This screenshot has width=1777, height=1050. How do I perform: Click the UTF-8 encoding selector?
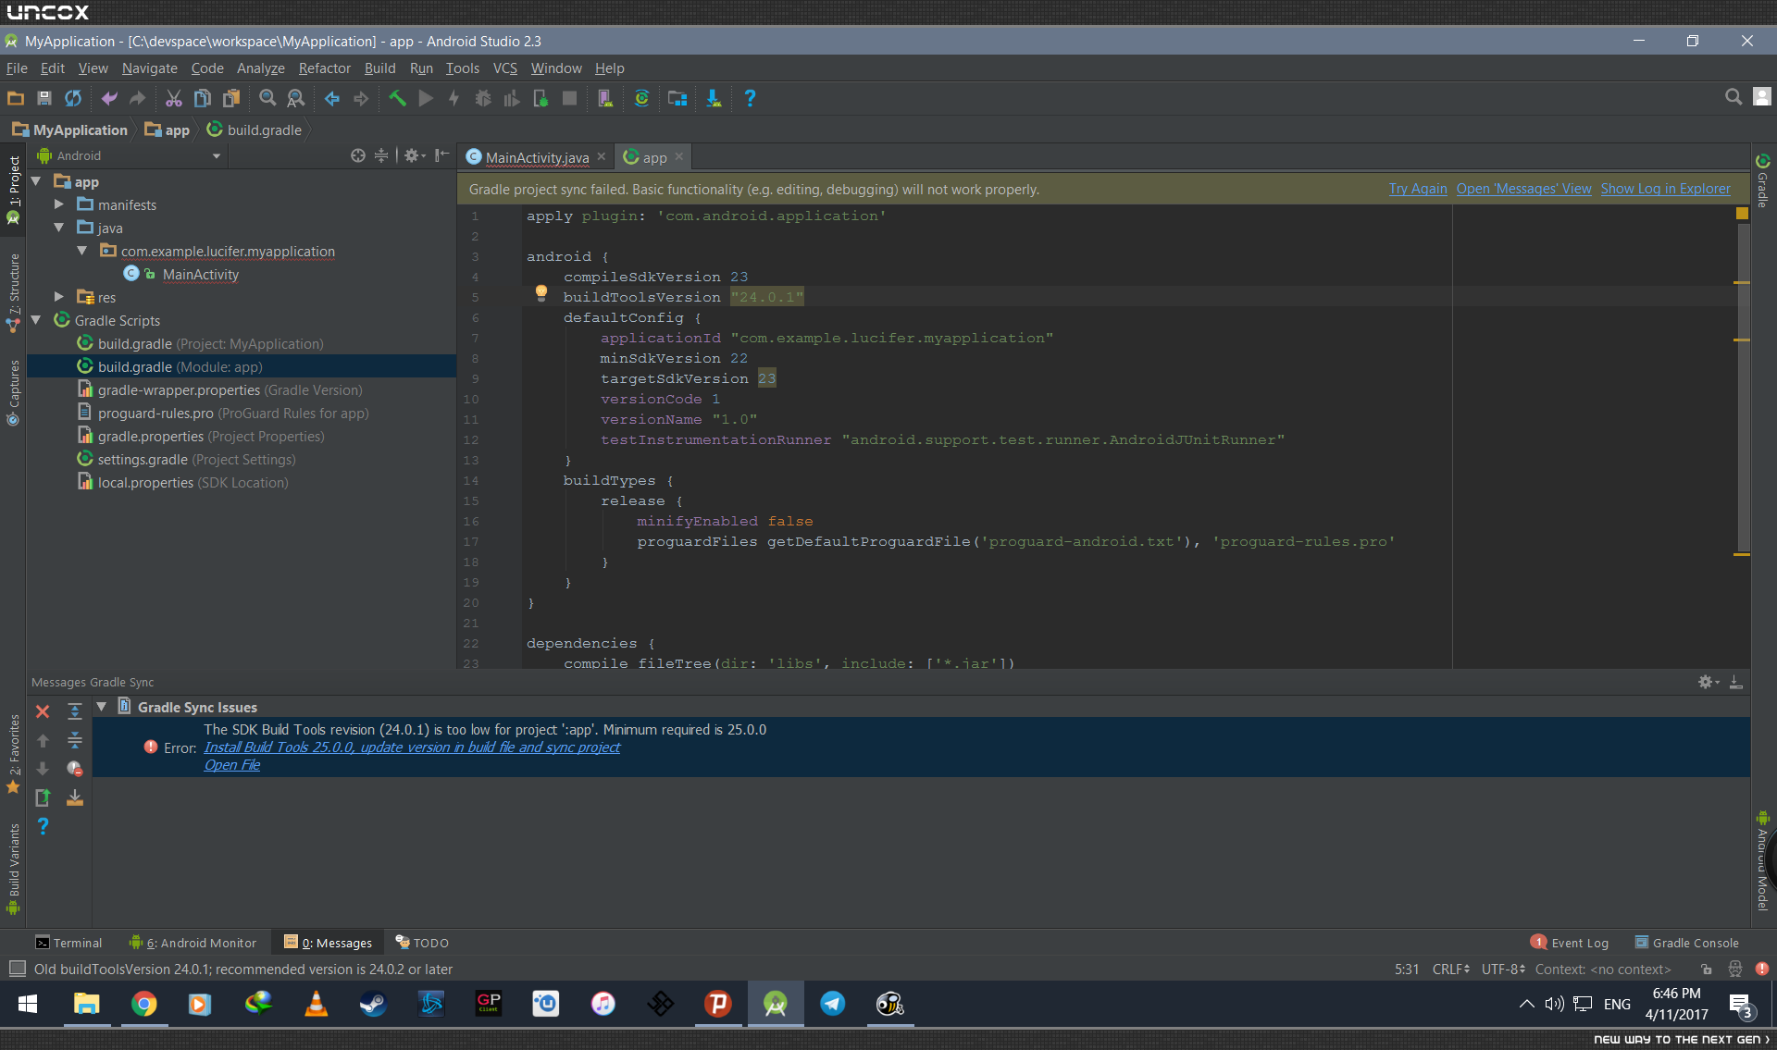1503,969
